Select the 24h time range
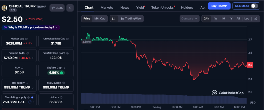This screenshot has width=264, height=110. pos(207,18)
